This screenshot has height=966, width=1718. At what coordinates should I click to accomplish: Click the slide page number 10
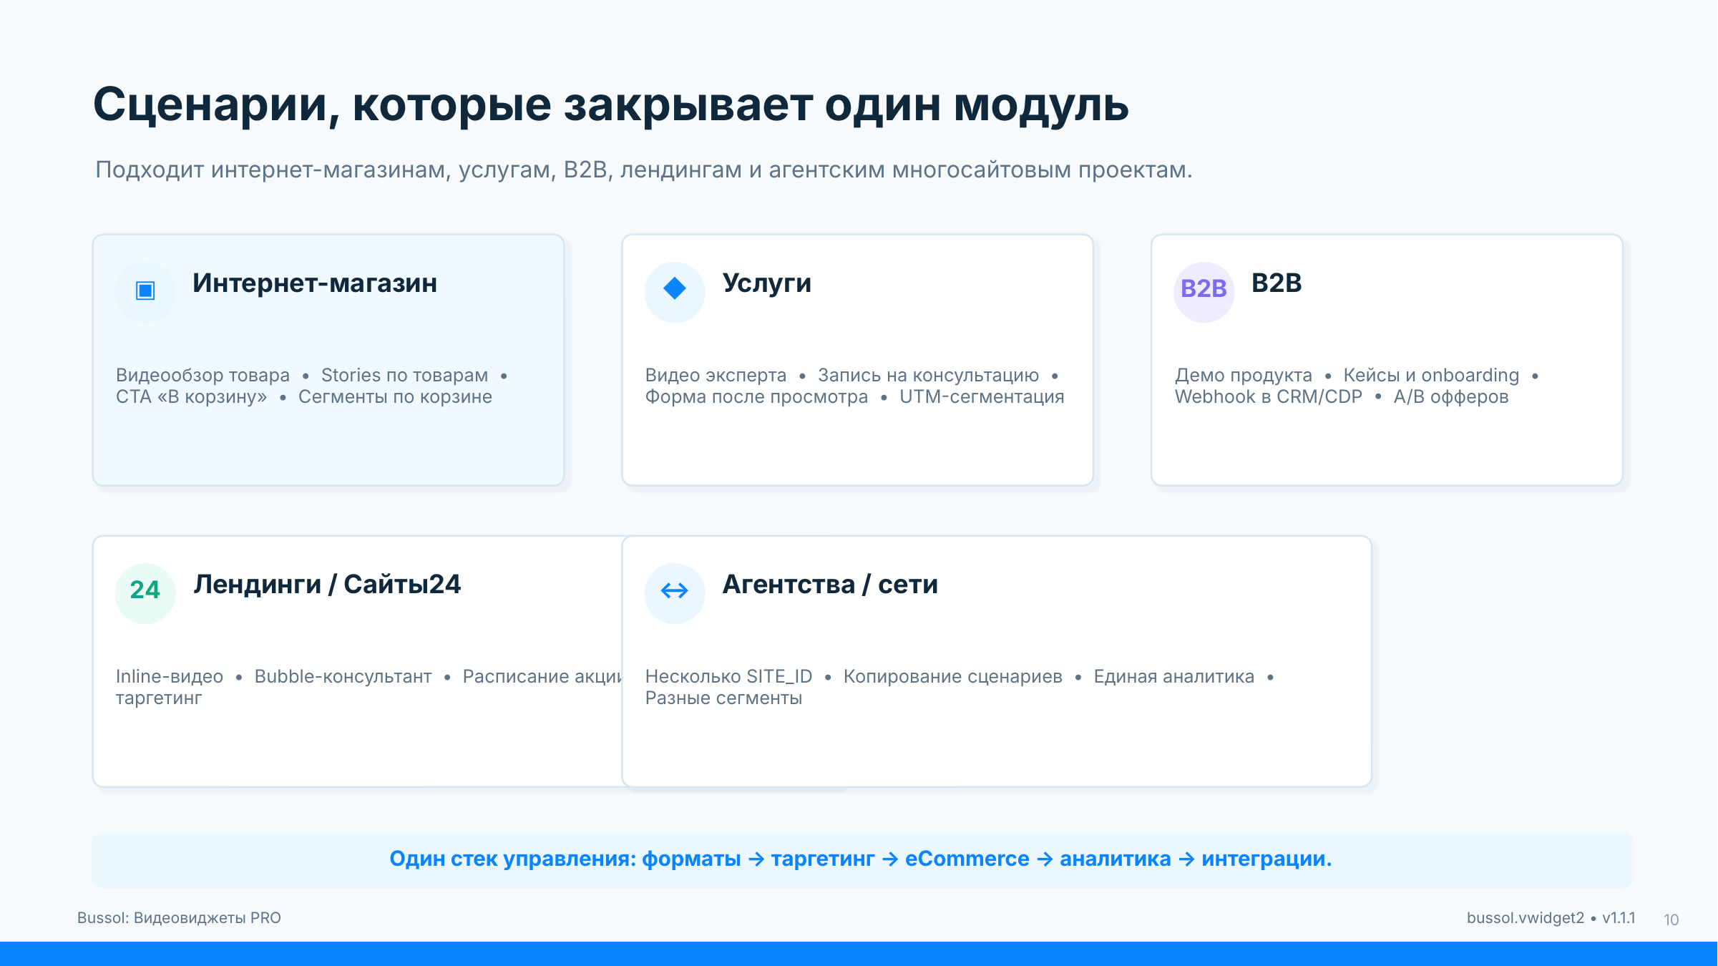tap(1671, 919)
